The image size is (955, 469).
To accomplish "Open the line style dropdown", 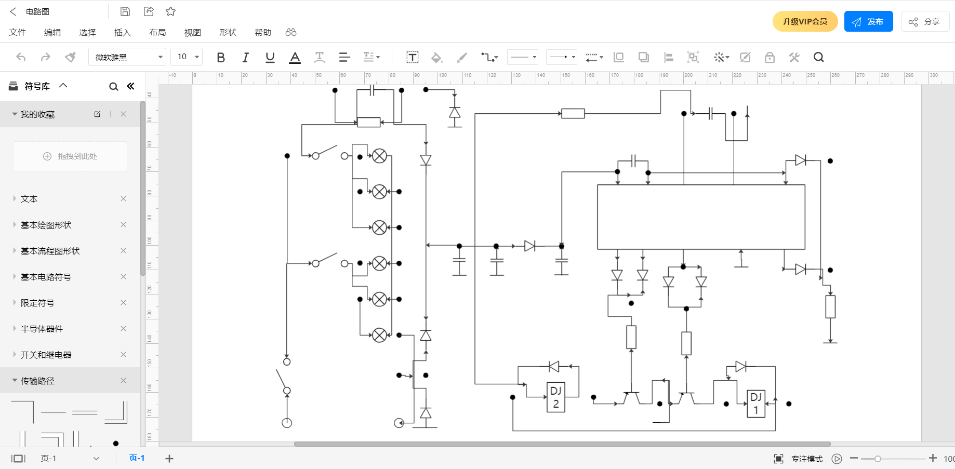I will point(522,57).
